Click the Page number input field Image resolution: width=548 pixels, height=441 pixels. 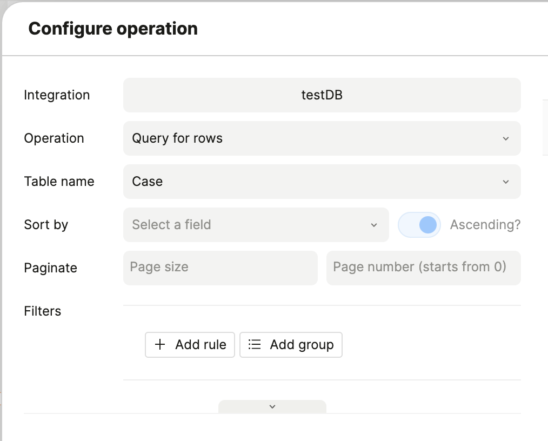click(423, 268)
